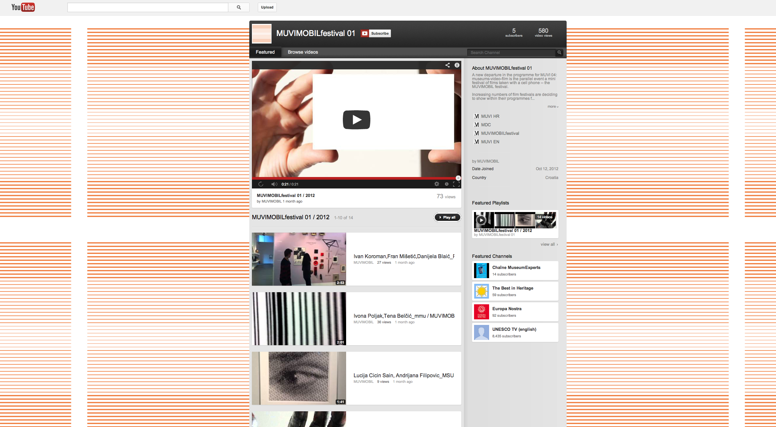Open the Ivan Koroman, Fran Mišetić video title
Screen dimensions: 776x427
[404, 256]
